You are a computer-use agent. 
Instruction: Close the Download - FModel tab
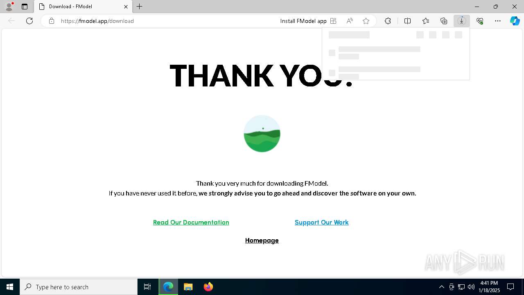pyautogui.click(x=126, y=7)
